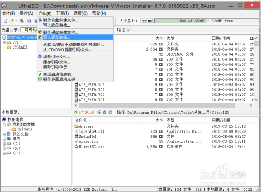
Task: Click green disc icon beside 制作多重启动光碟
Action: tap(40, 79)
